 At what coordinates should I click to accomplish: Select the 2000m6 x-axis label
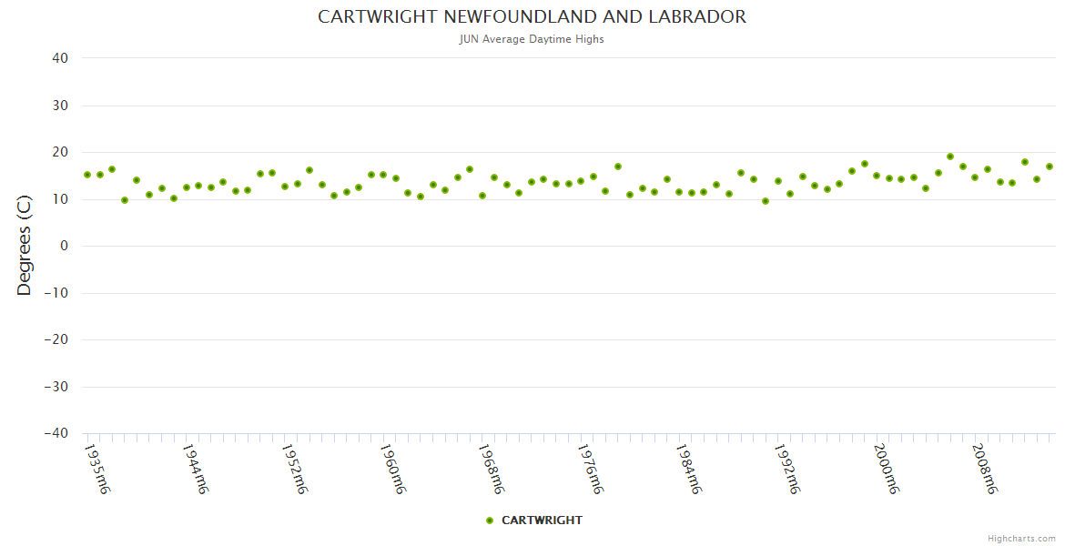(x=885, y=469)
